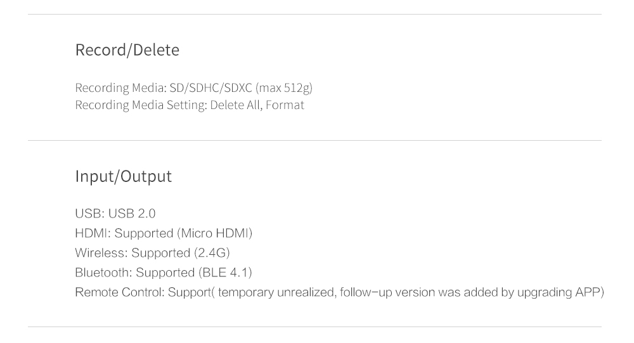
Task: Click the "Remote Control:" label
Action: coord(119,293)
